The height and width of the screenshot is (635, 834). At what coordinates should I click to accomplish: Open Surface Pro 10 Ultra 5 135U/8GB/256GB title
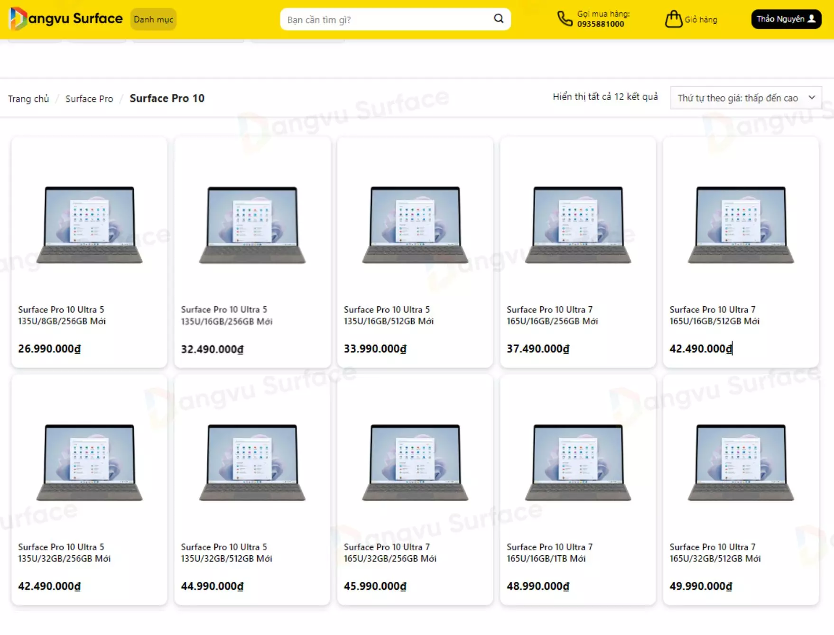click(x=62, y=315)
